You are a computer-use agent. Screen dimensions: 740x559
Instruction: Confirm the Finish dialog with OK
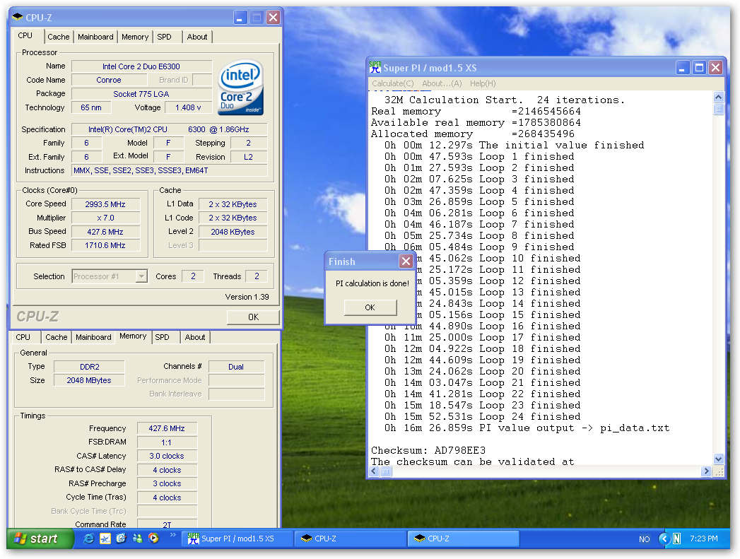(x=370, y=307)
